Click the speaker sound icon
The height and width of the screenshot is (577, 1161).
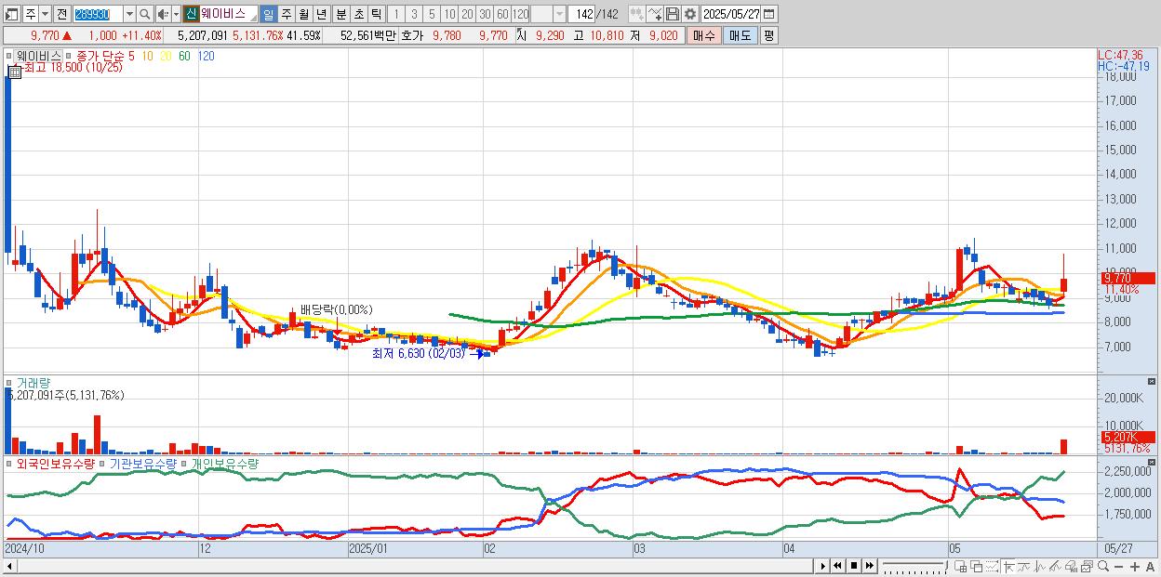pos(163,14)
